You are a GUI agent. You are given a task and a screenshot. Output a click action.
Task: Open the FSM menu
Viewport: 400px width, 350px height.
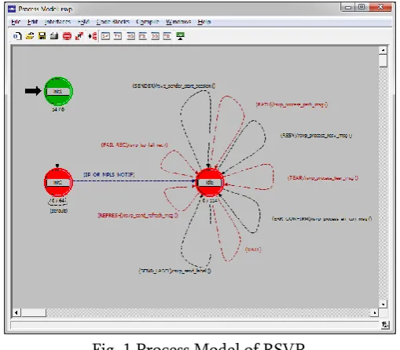[83, 22]
